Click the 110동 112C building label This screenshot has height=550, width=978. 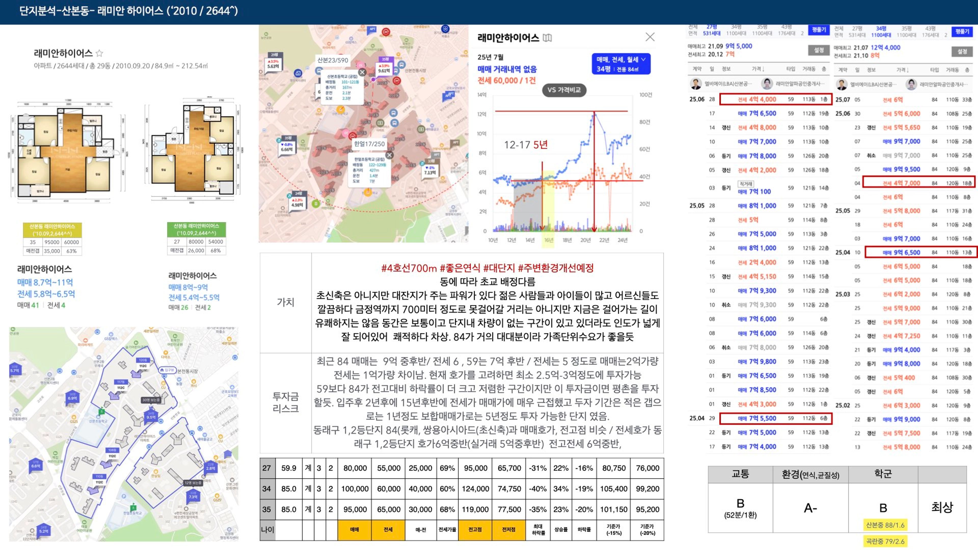coord(99,479)
